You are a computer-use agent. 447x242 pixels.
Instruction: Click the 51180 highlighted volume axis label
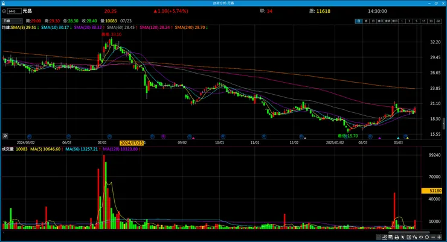click(431, 191)
